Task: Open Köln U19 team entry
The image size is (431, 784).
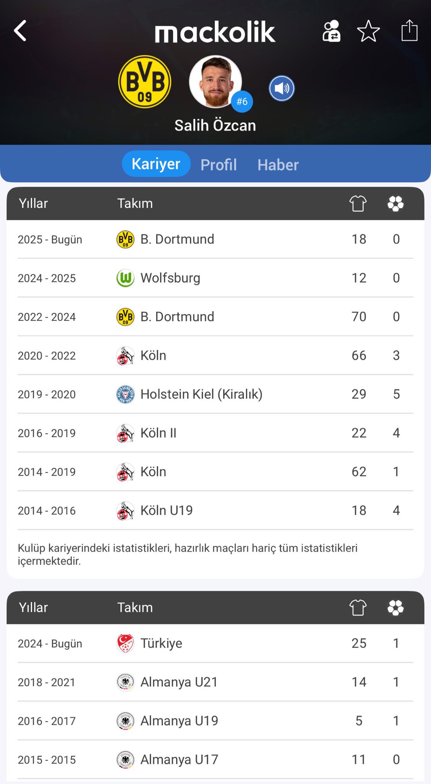Action: click(x=167, y=510)
